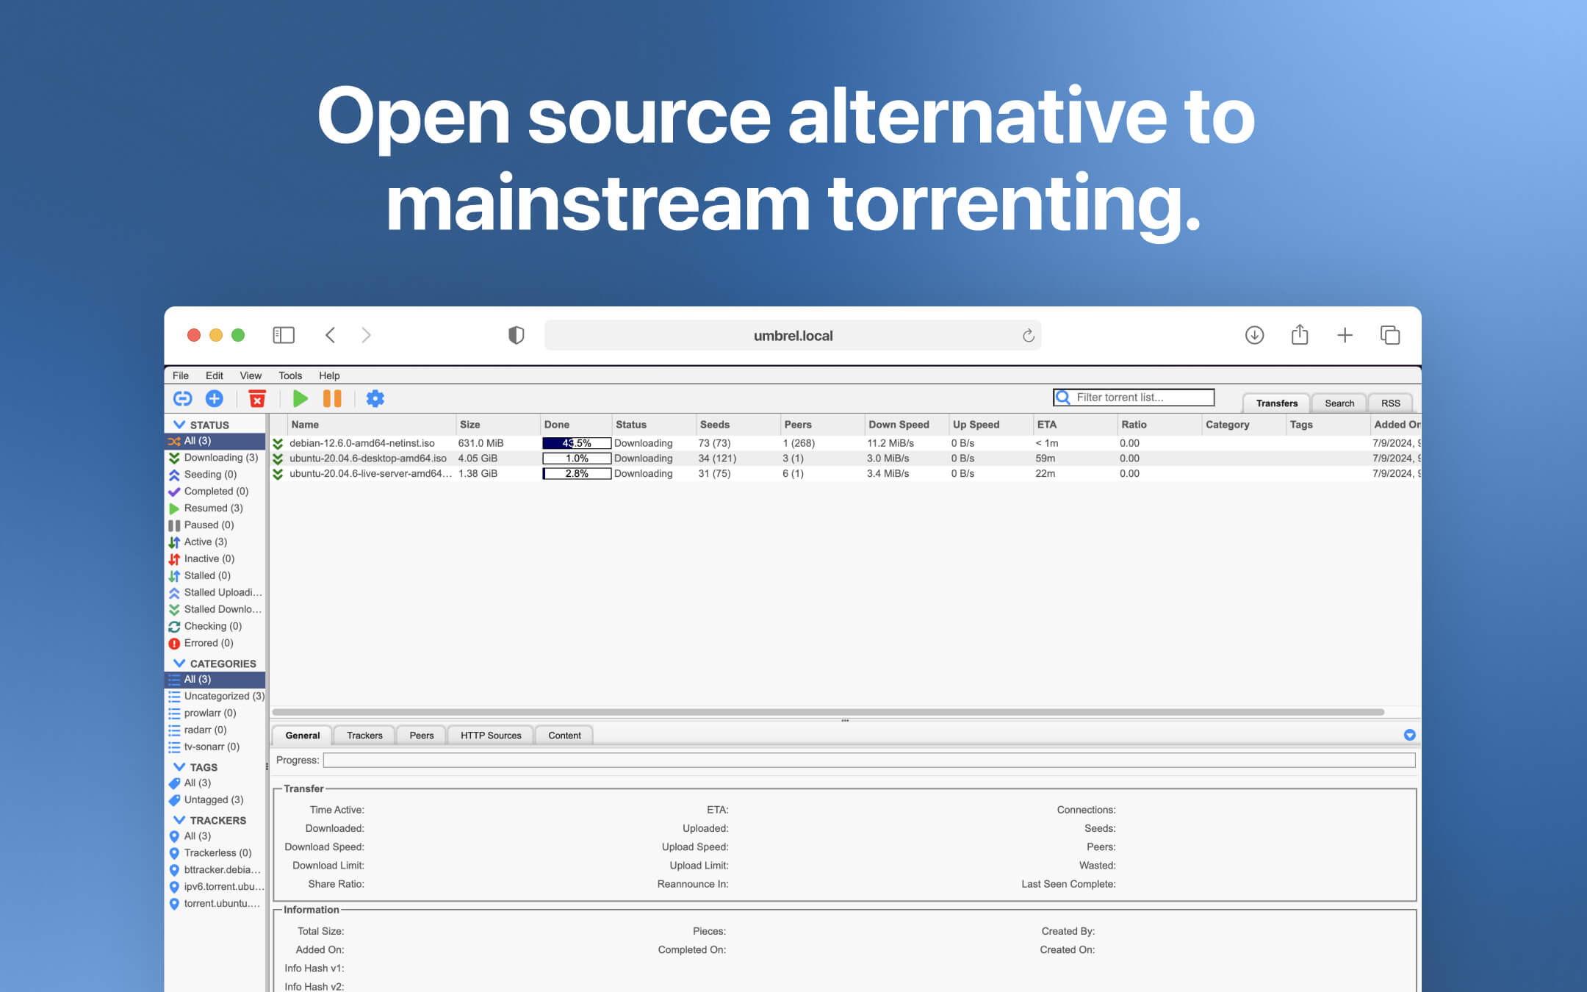Open the RSS view
Image resolution: width=1587 pixels, height=992 pixels.
pyautogui.click(x=1390, y=403)
